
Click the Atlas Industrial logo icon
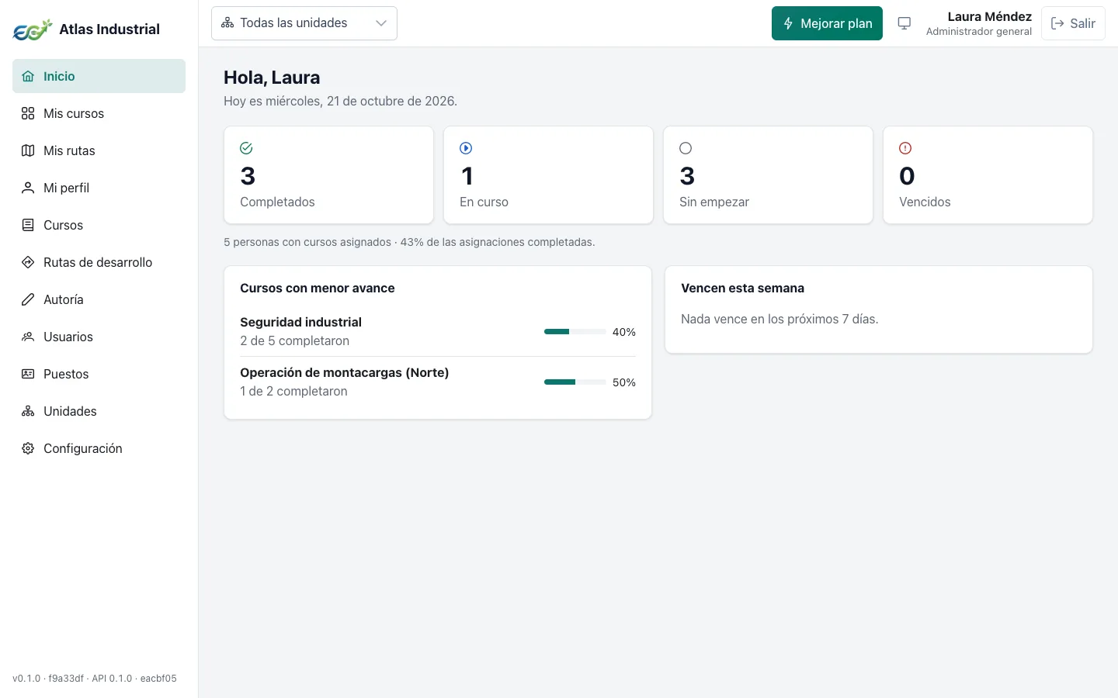tap(33, 29)
